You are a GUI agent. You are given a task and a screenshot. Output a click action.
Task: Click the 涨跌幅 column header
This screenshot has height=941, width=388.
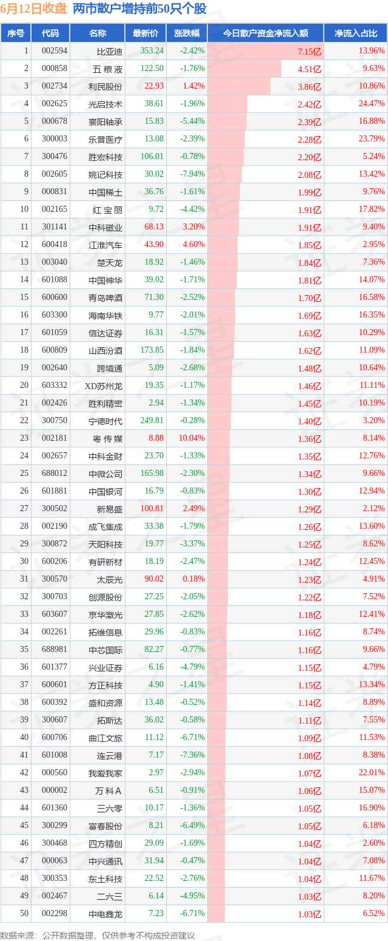coord(187,33)
